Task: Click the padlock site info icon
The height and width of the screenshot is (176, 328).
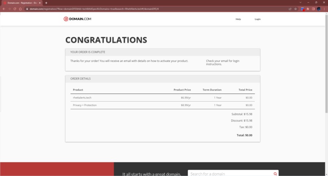Action: [27, 9]
